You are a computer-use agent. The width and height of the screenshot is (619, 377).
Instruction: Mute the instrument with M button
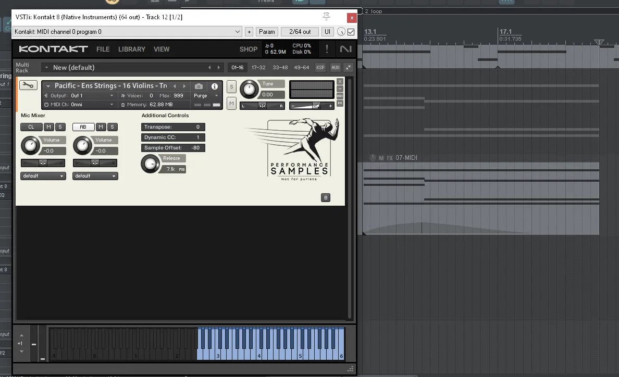[231, 103]
